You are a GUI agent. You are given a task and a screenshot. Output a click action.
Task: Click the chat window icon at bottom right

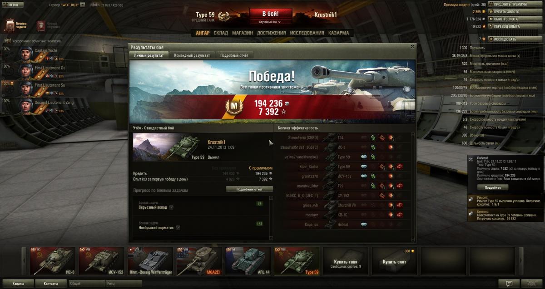pyautogui.click(x=509, y=283)
